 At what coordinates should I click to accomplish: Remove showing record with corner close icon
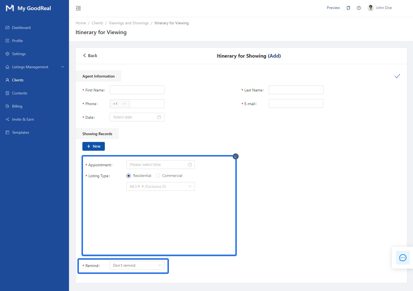(x=235, y=156)
